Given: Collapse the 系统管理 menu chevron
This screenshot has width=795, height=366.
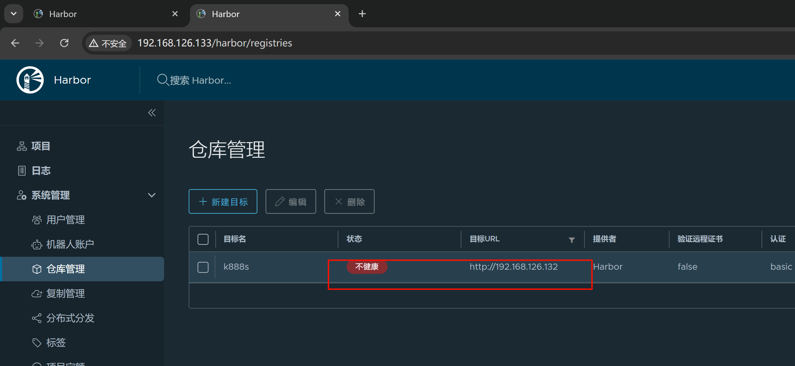Looking at the screenshot, I should click(152, 195).
